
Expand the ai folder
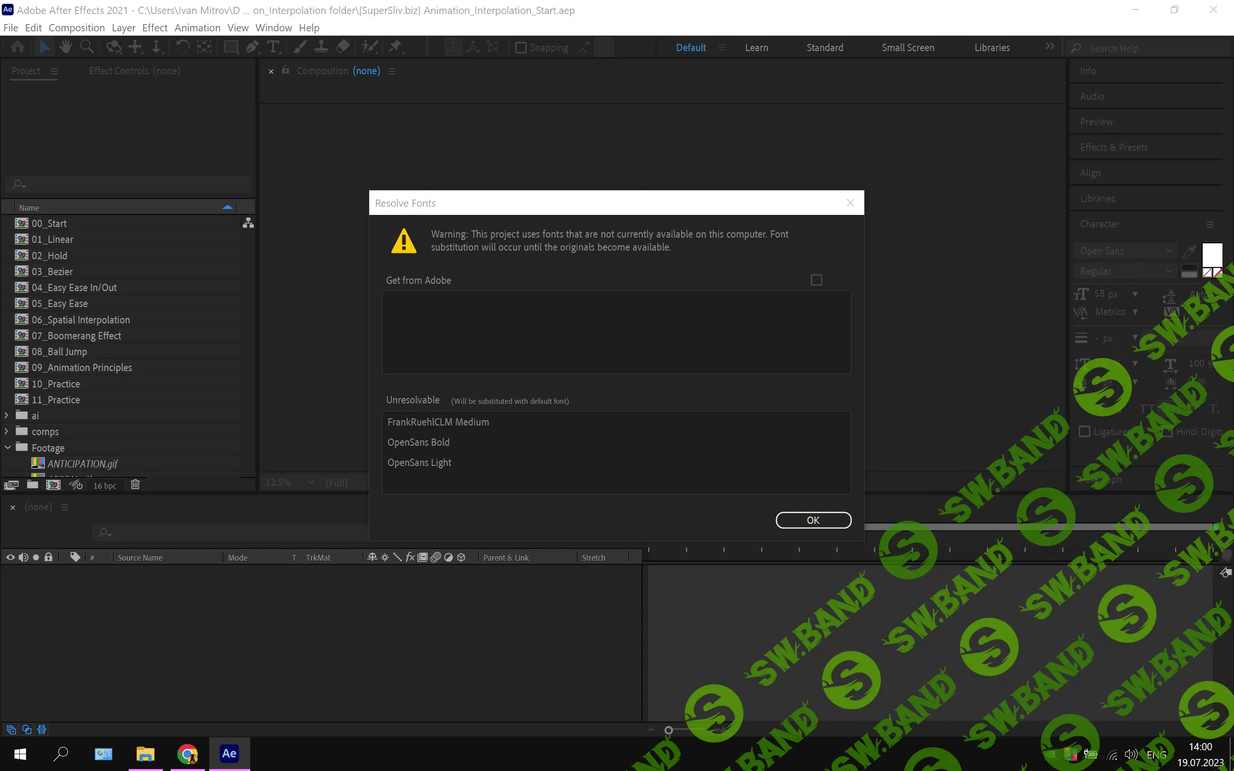(x=6, y=415)
